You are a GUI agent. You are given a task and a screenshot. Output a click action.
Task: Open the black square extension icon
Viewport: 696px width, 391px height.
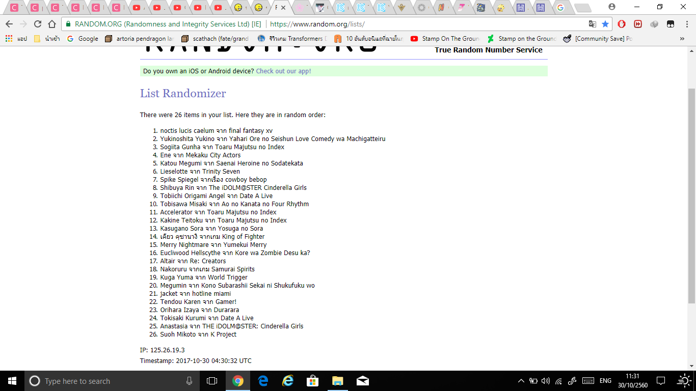pos(671,24)
